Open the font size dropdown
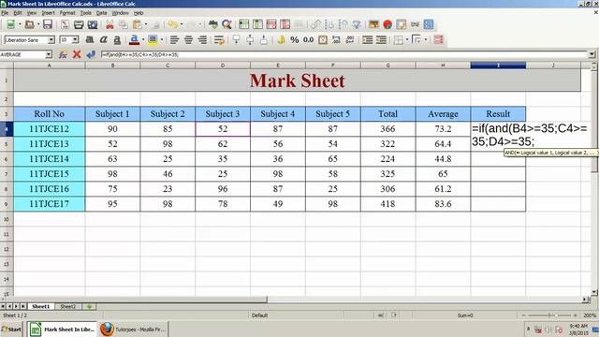Image resolution: width=599 pixels, height=337 pixels. coord(75,39)
